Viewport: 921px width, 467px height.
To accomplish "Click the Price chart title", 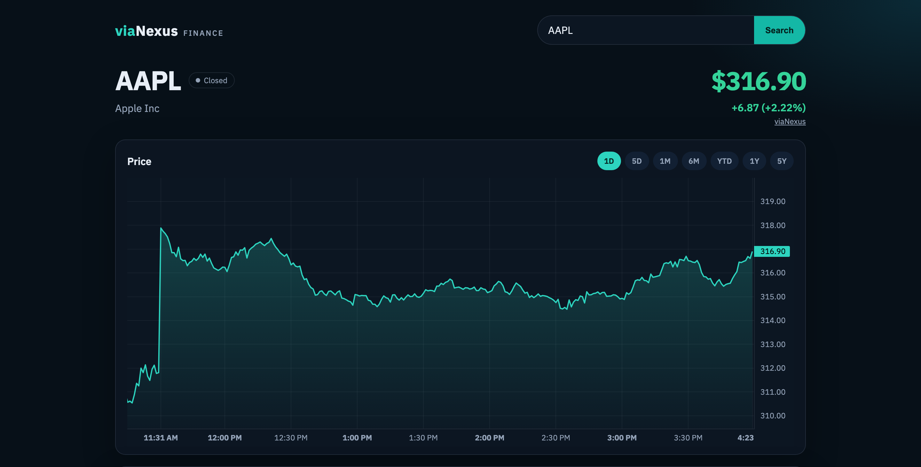I will point(139,162).
